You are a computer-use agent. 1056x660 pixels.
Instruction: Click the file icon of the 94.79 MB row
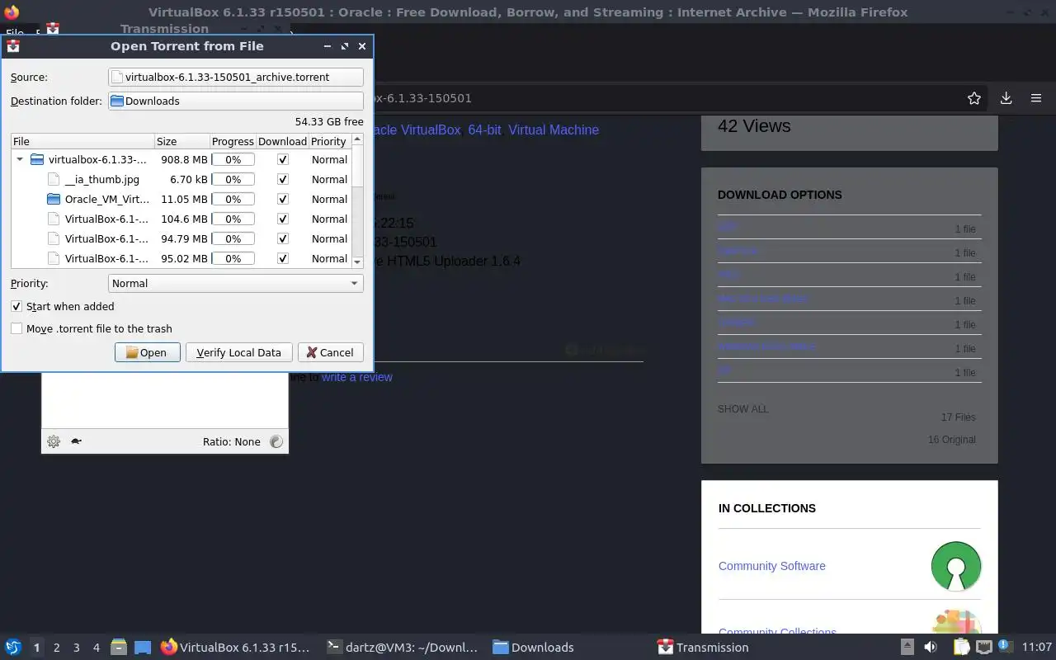pos(54,238)
